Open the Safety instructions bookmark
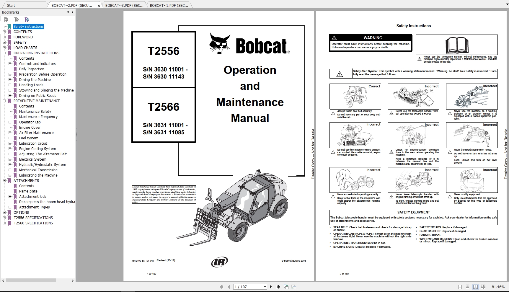509x292 pixels. pos(28,26)
